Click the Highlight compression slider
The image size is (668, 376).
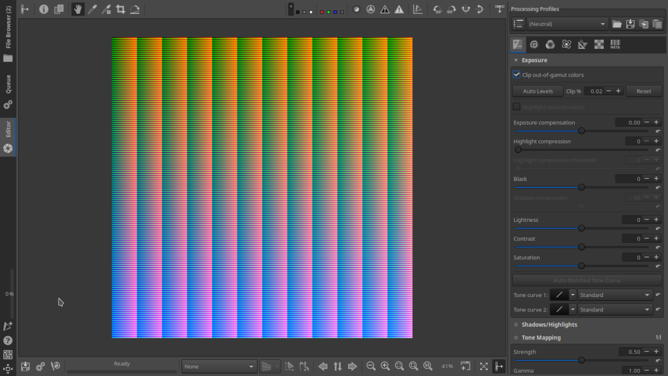pos(581,149)
